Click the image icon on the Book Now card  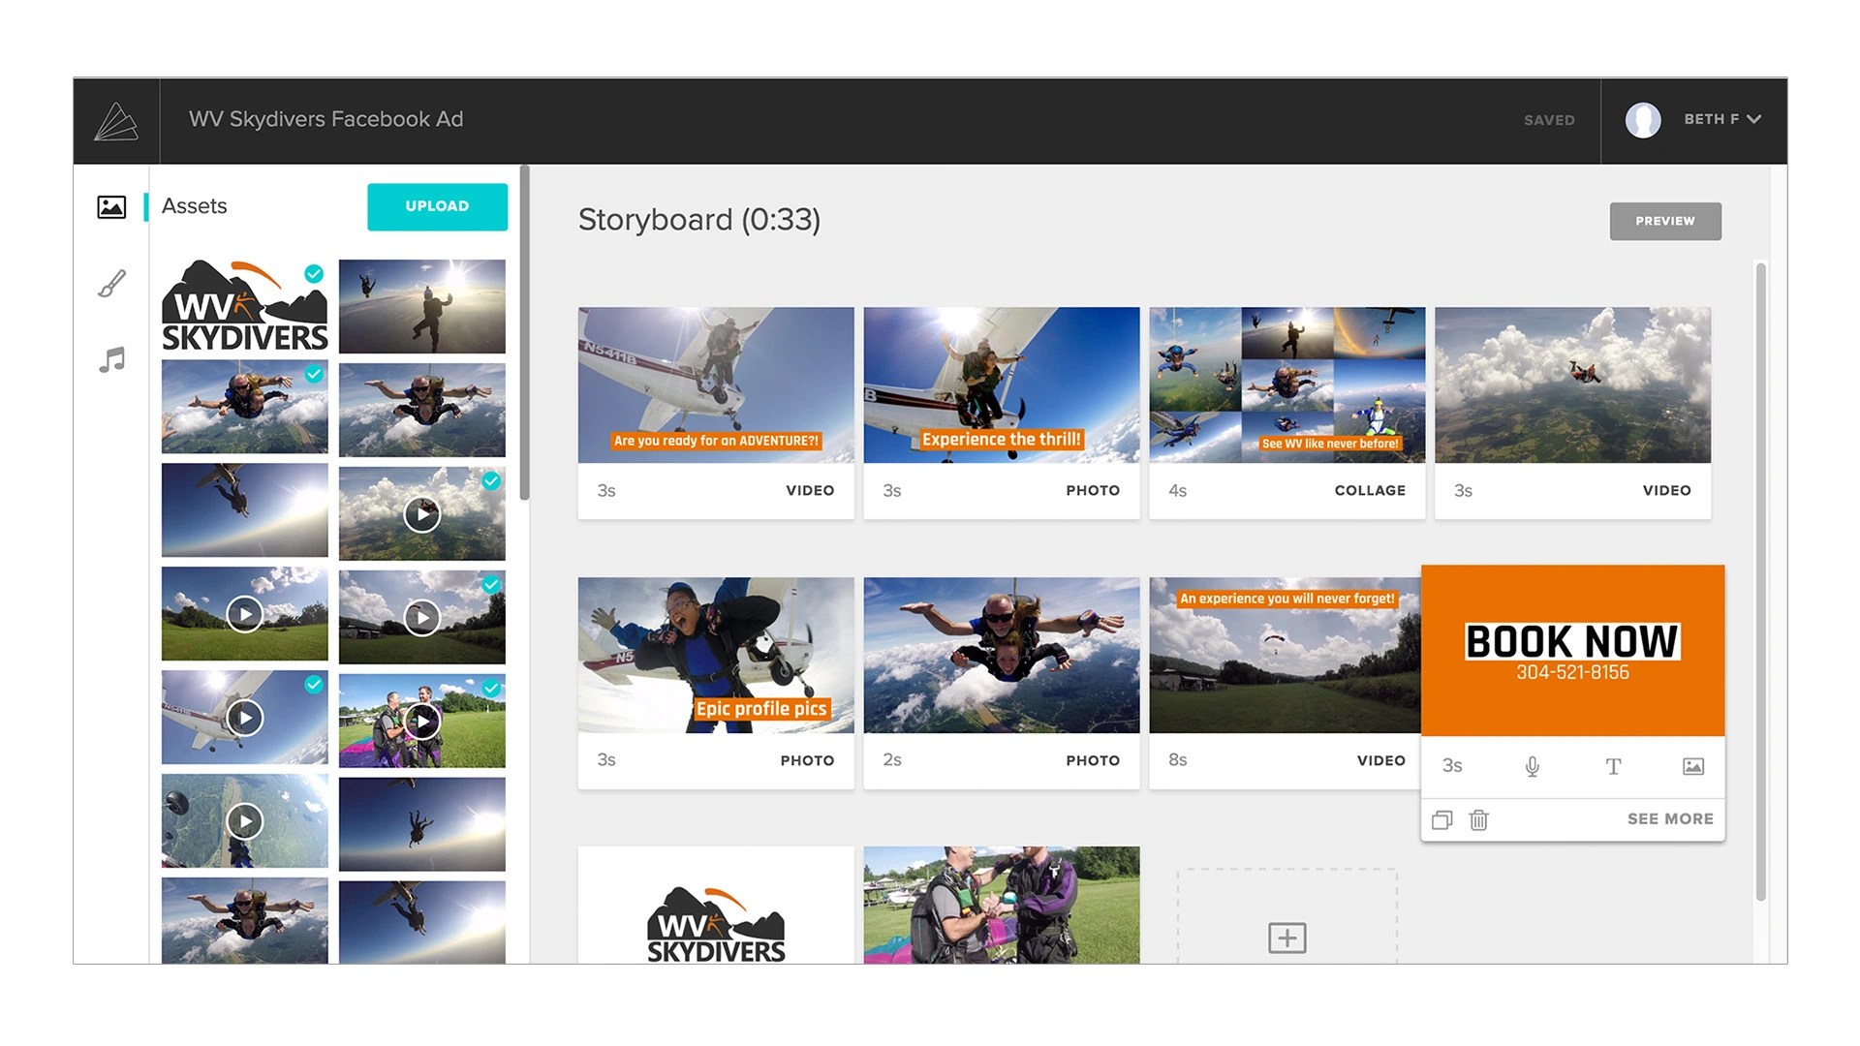[1692, 765]
